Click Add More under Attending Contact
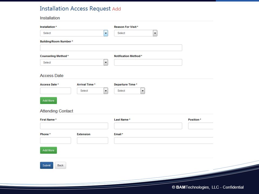Image resolution: width=259 pixels, height=194 pixels. pyautogui.click(x=48, y=150)
